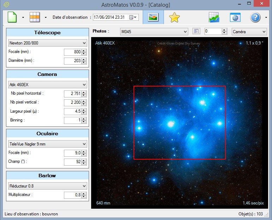Image resolution: width=272 pixels, height=220 pixels.
Task: Click the Atik 460EX overlay label on image
Action: pos(105,43)
